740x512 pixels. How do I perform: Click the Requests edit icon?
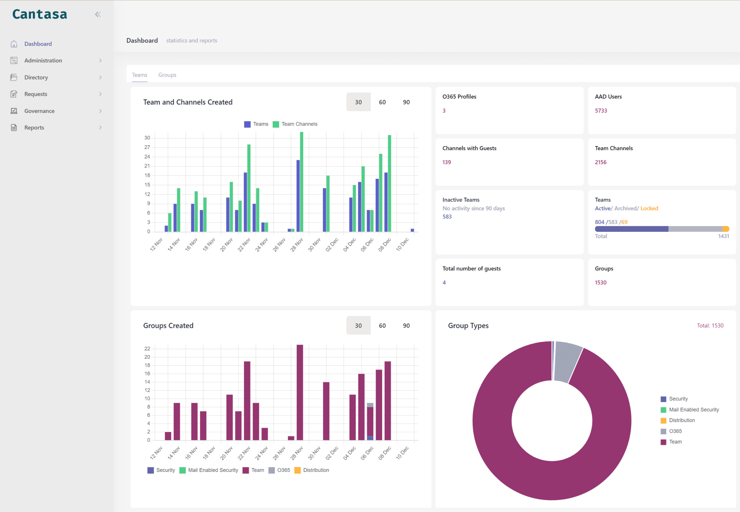[x=14, y=94]
